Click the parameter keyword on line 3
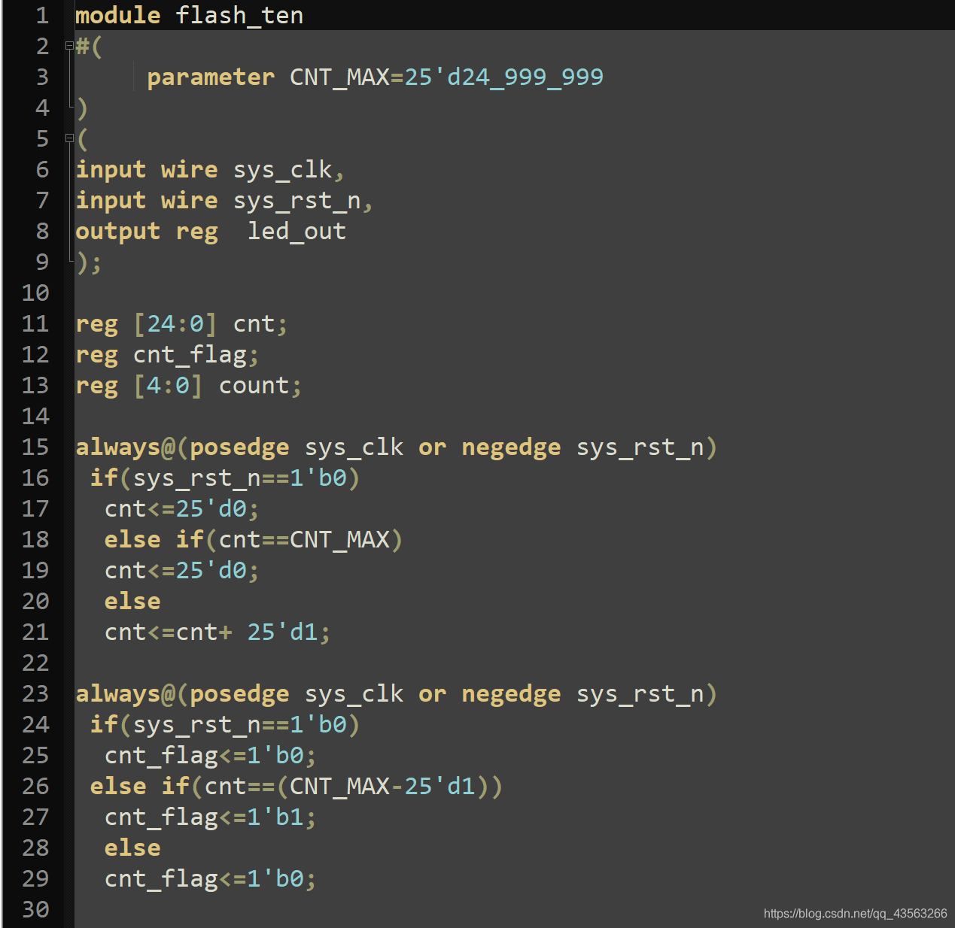955x928 pixels. coord(211,77)
